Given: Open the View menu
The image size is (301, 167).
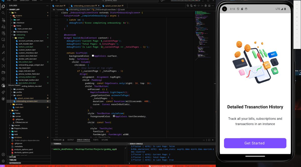Looking at the screenshot, I should pos(34,1).
